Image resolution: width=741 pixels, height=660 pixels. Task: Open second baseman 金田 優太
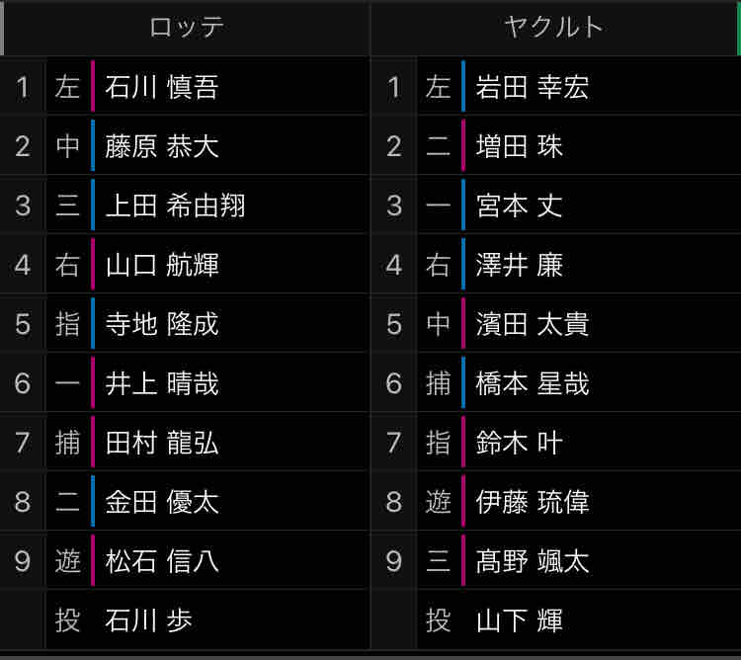(162, 502)
